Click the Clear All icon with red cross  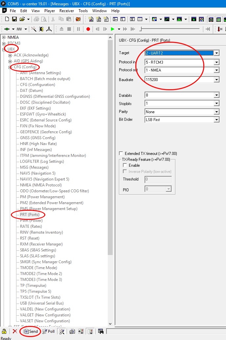coord(78,19)
